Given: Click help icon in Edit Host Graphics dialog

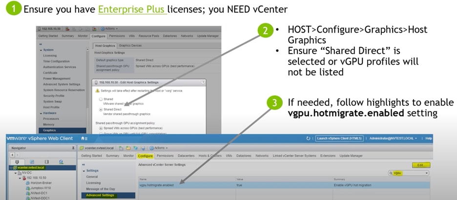Looking at the screenshot, I should (203, 82).
